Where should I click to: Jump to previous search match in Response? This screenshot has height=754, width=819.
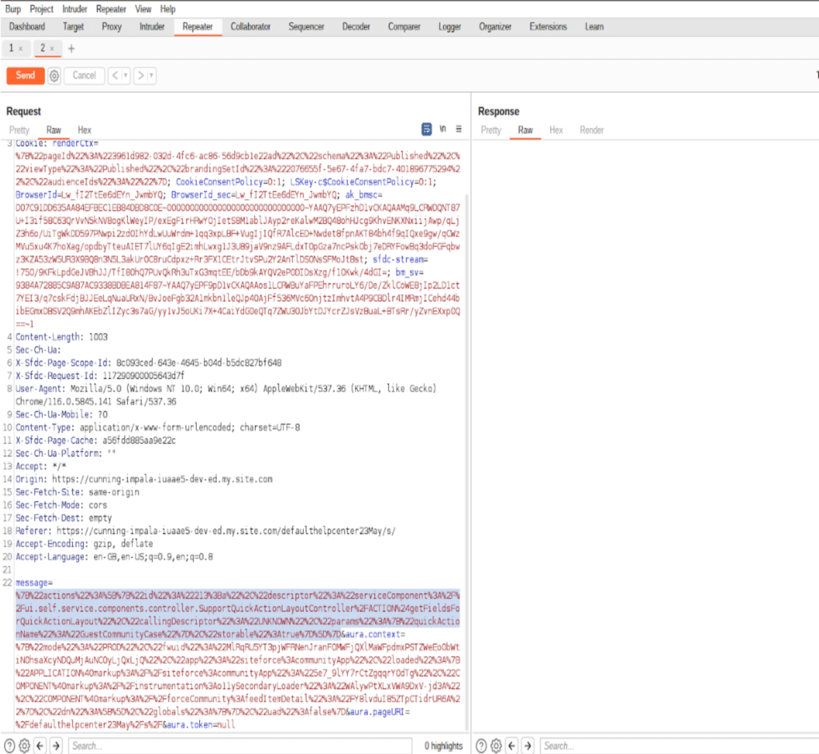pos(512,746)
